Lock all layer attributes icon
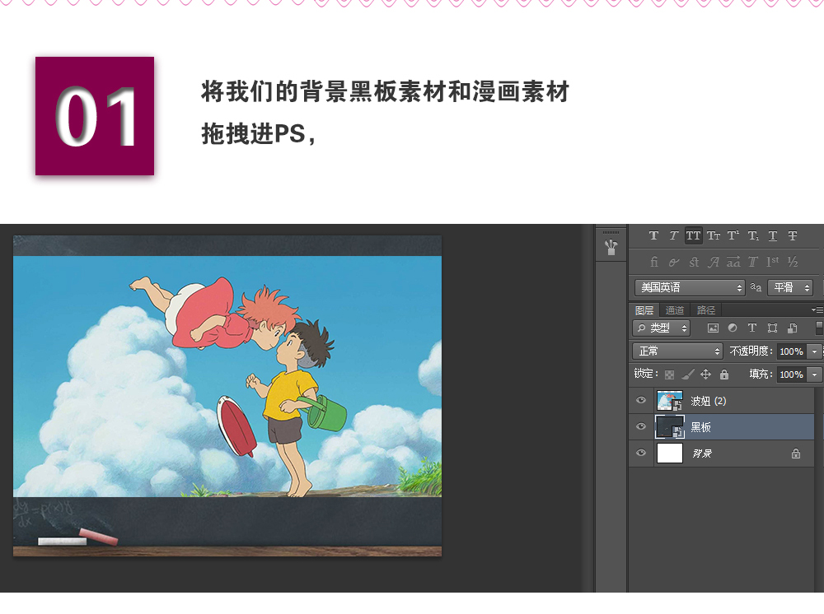Screen dimensions: 824x614 pos(724,374)
